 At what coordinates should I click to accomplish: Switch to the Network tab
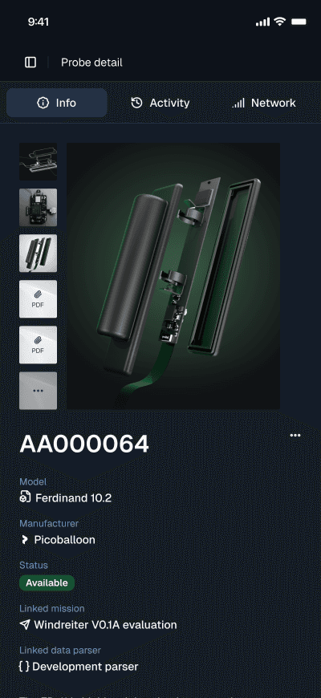pyautogui.click(x=263, y=103)
